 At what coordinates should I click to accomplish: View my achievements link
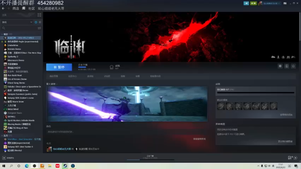pyautogui.click(x=286, y=115)
